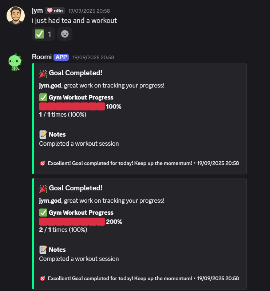Click the red 200% progress bar
This screenshot has width=270, height=291.
click(x=72, y=222)
